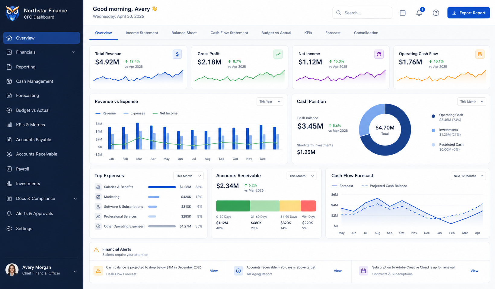The width and height of the screenshot is (495, 289).
Task: Click the Cash Position donut chart center
Action: [385, 130]
